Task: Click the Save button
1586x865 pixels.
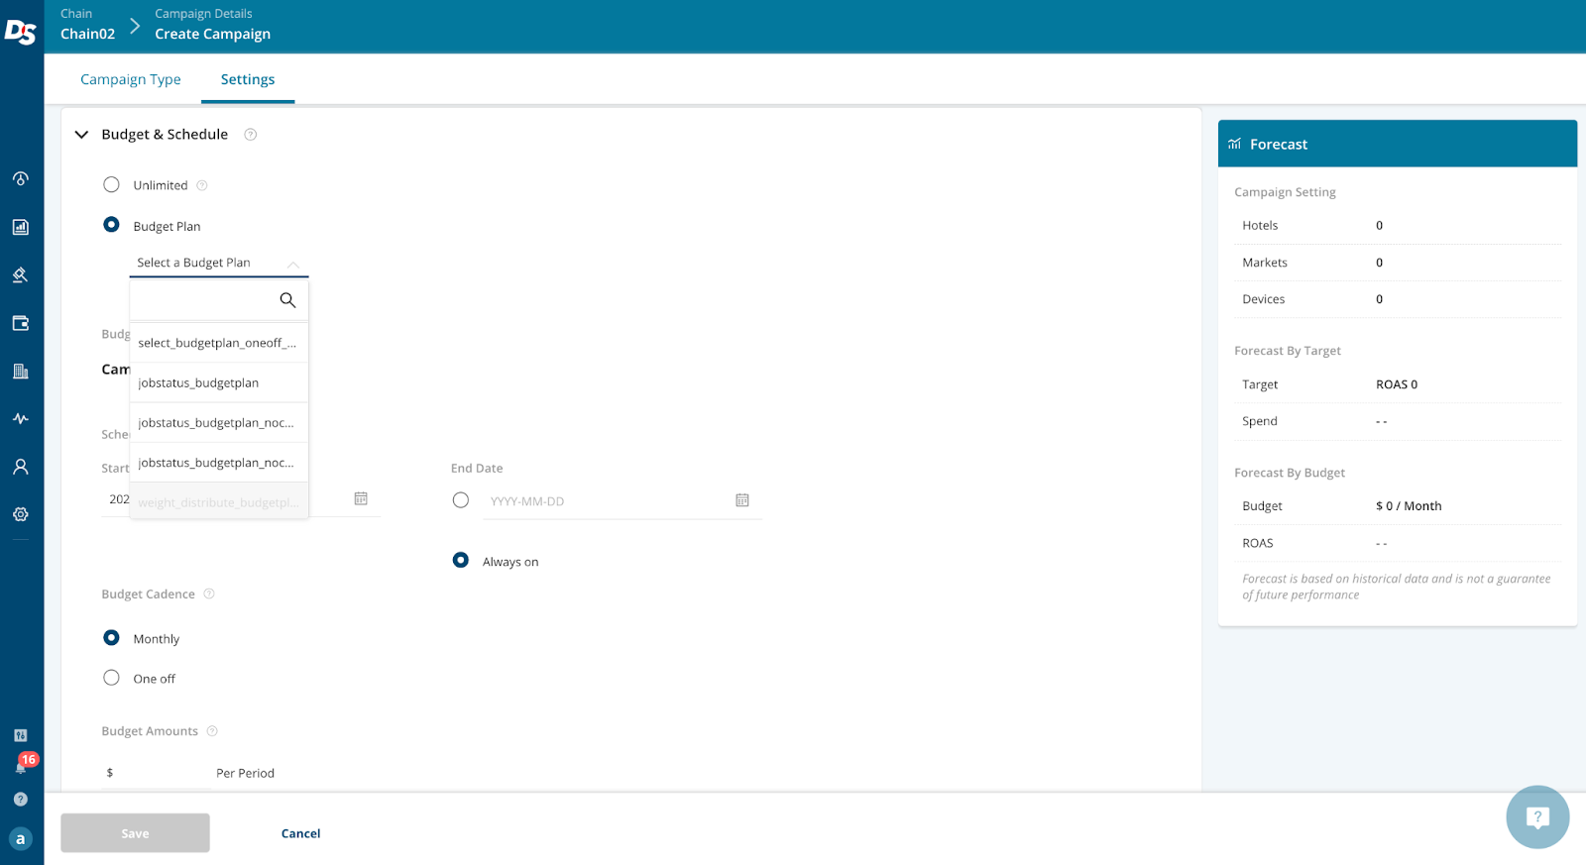Action: [x=135, y=833]
